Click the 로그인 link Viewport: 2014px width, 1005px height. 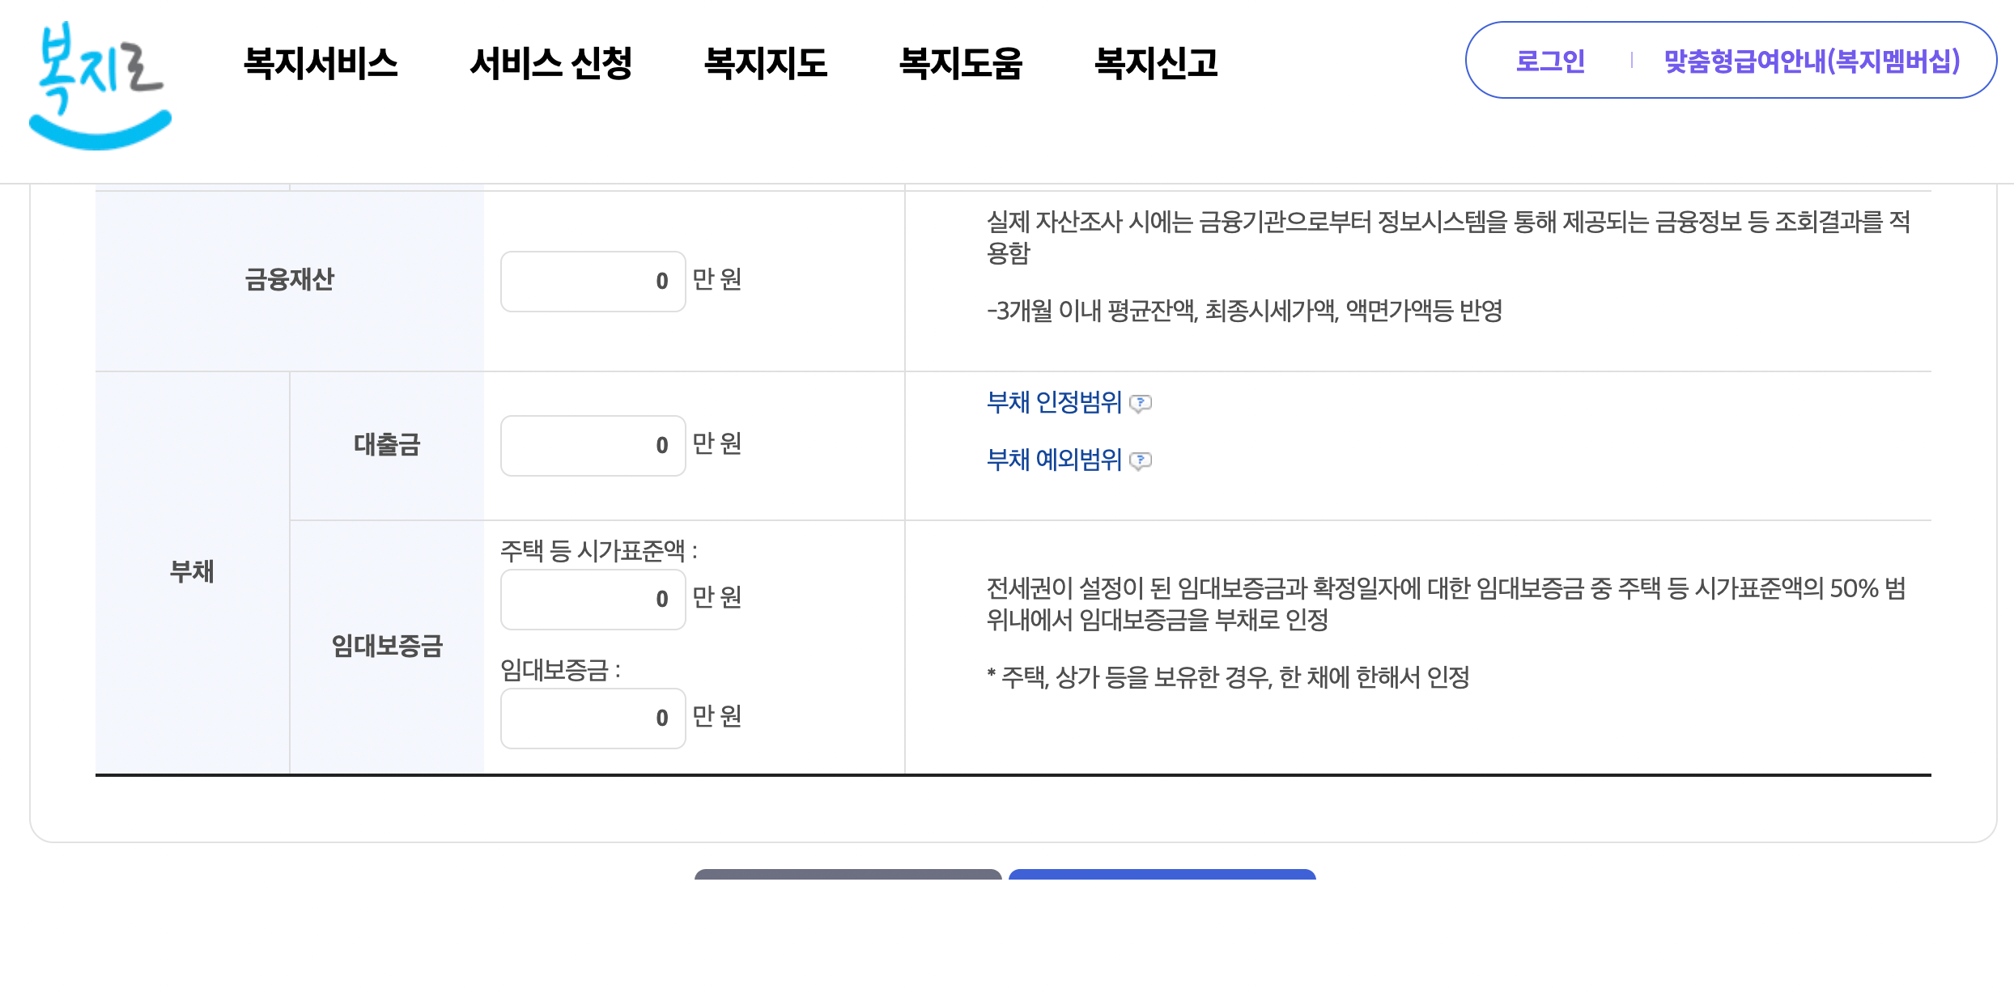(1549, 61)
